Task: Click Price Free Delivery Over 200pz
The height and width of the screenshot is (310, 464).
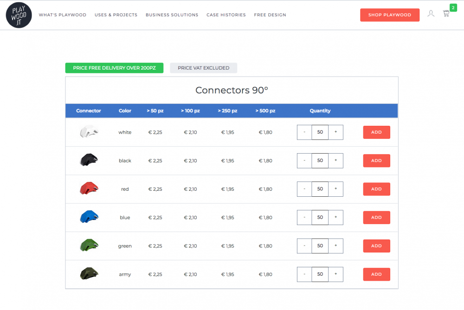Action: (114, 68)
